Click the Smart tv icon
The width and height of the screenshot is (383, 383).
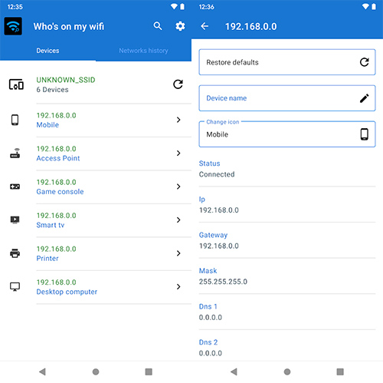tap(15, 220)
